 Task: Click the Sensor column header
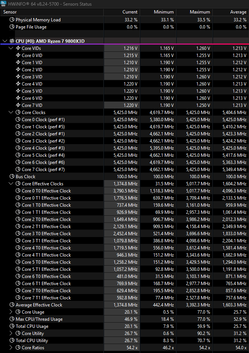click(52, 12)
